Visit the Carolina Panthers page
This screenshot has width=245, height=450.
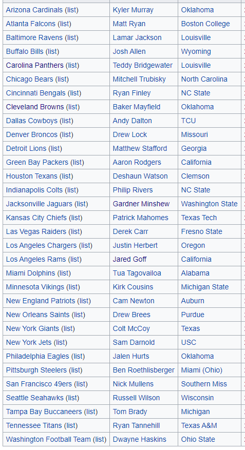[34, 65]
